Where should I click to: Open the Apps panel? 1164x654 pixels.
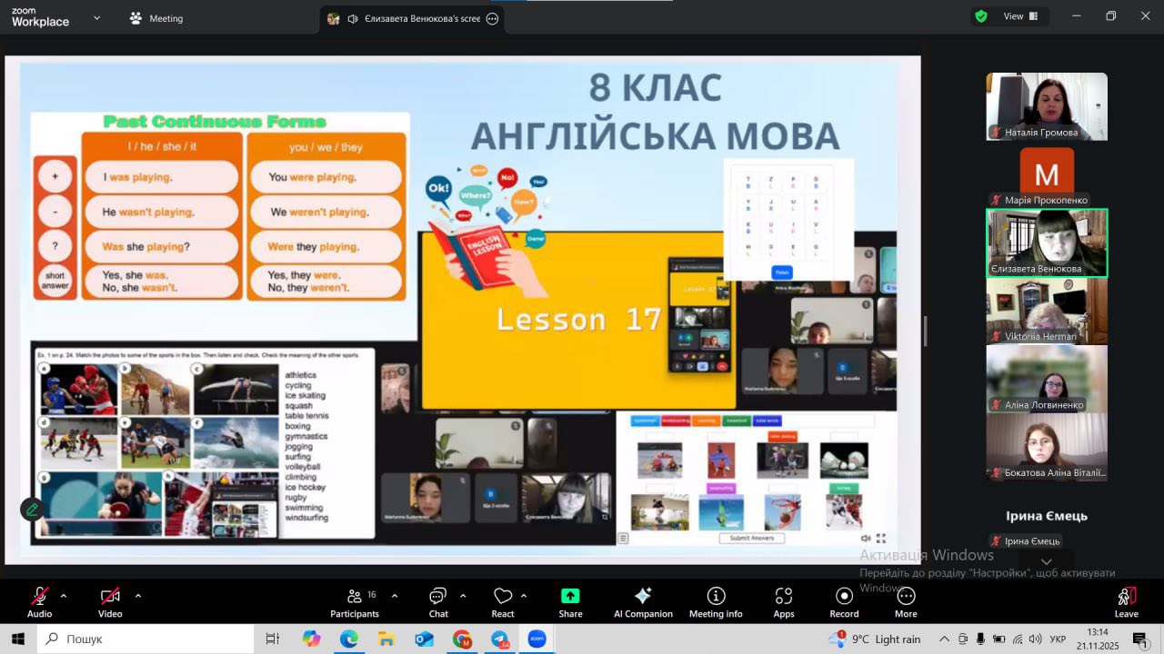[784, 601]
